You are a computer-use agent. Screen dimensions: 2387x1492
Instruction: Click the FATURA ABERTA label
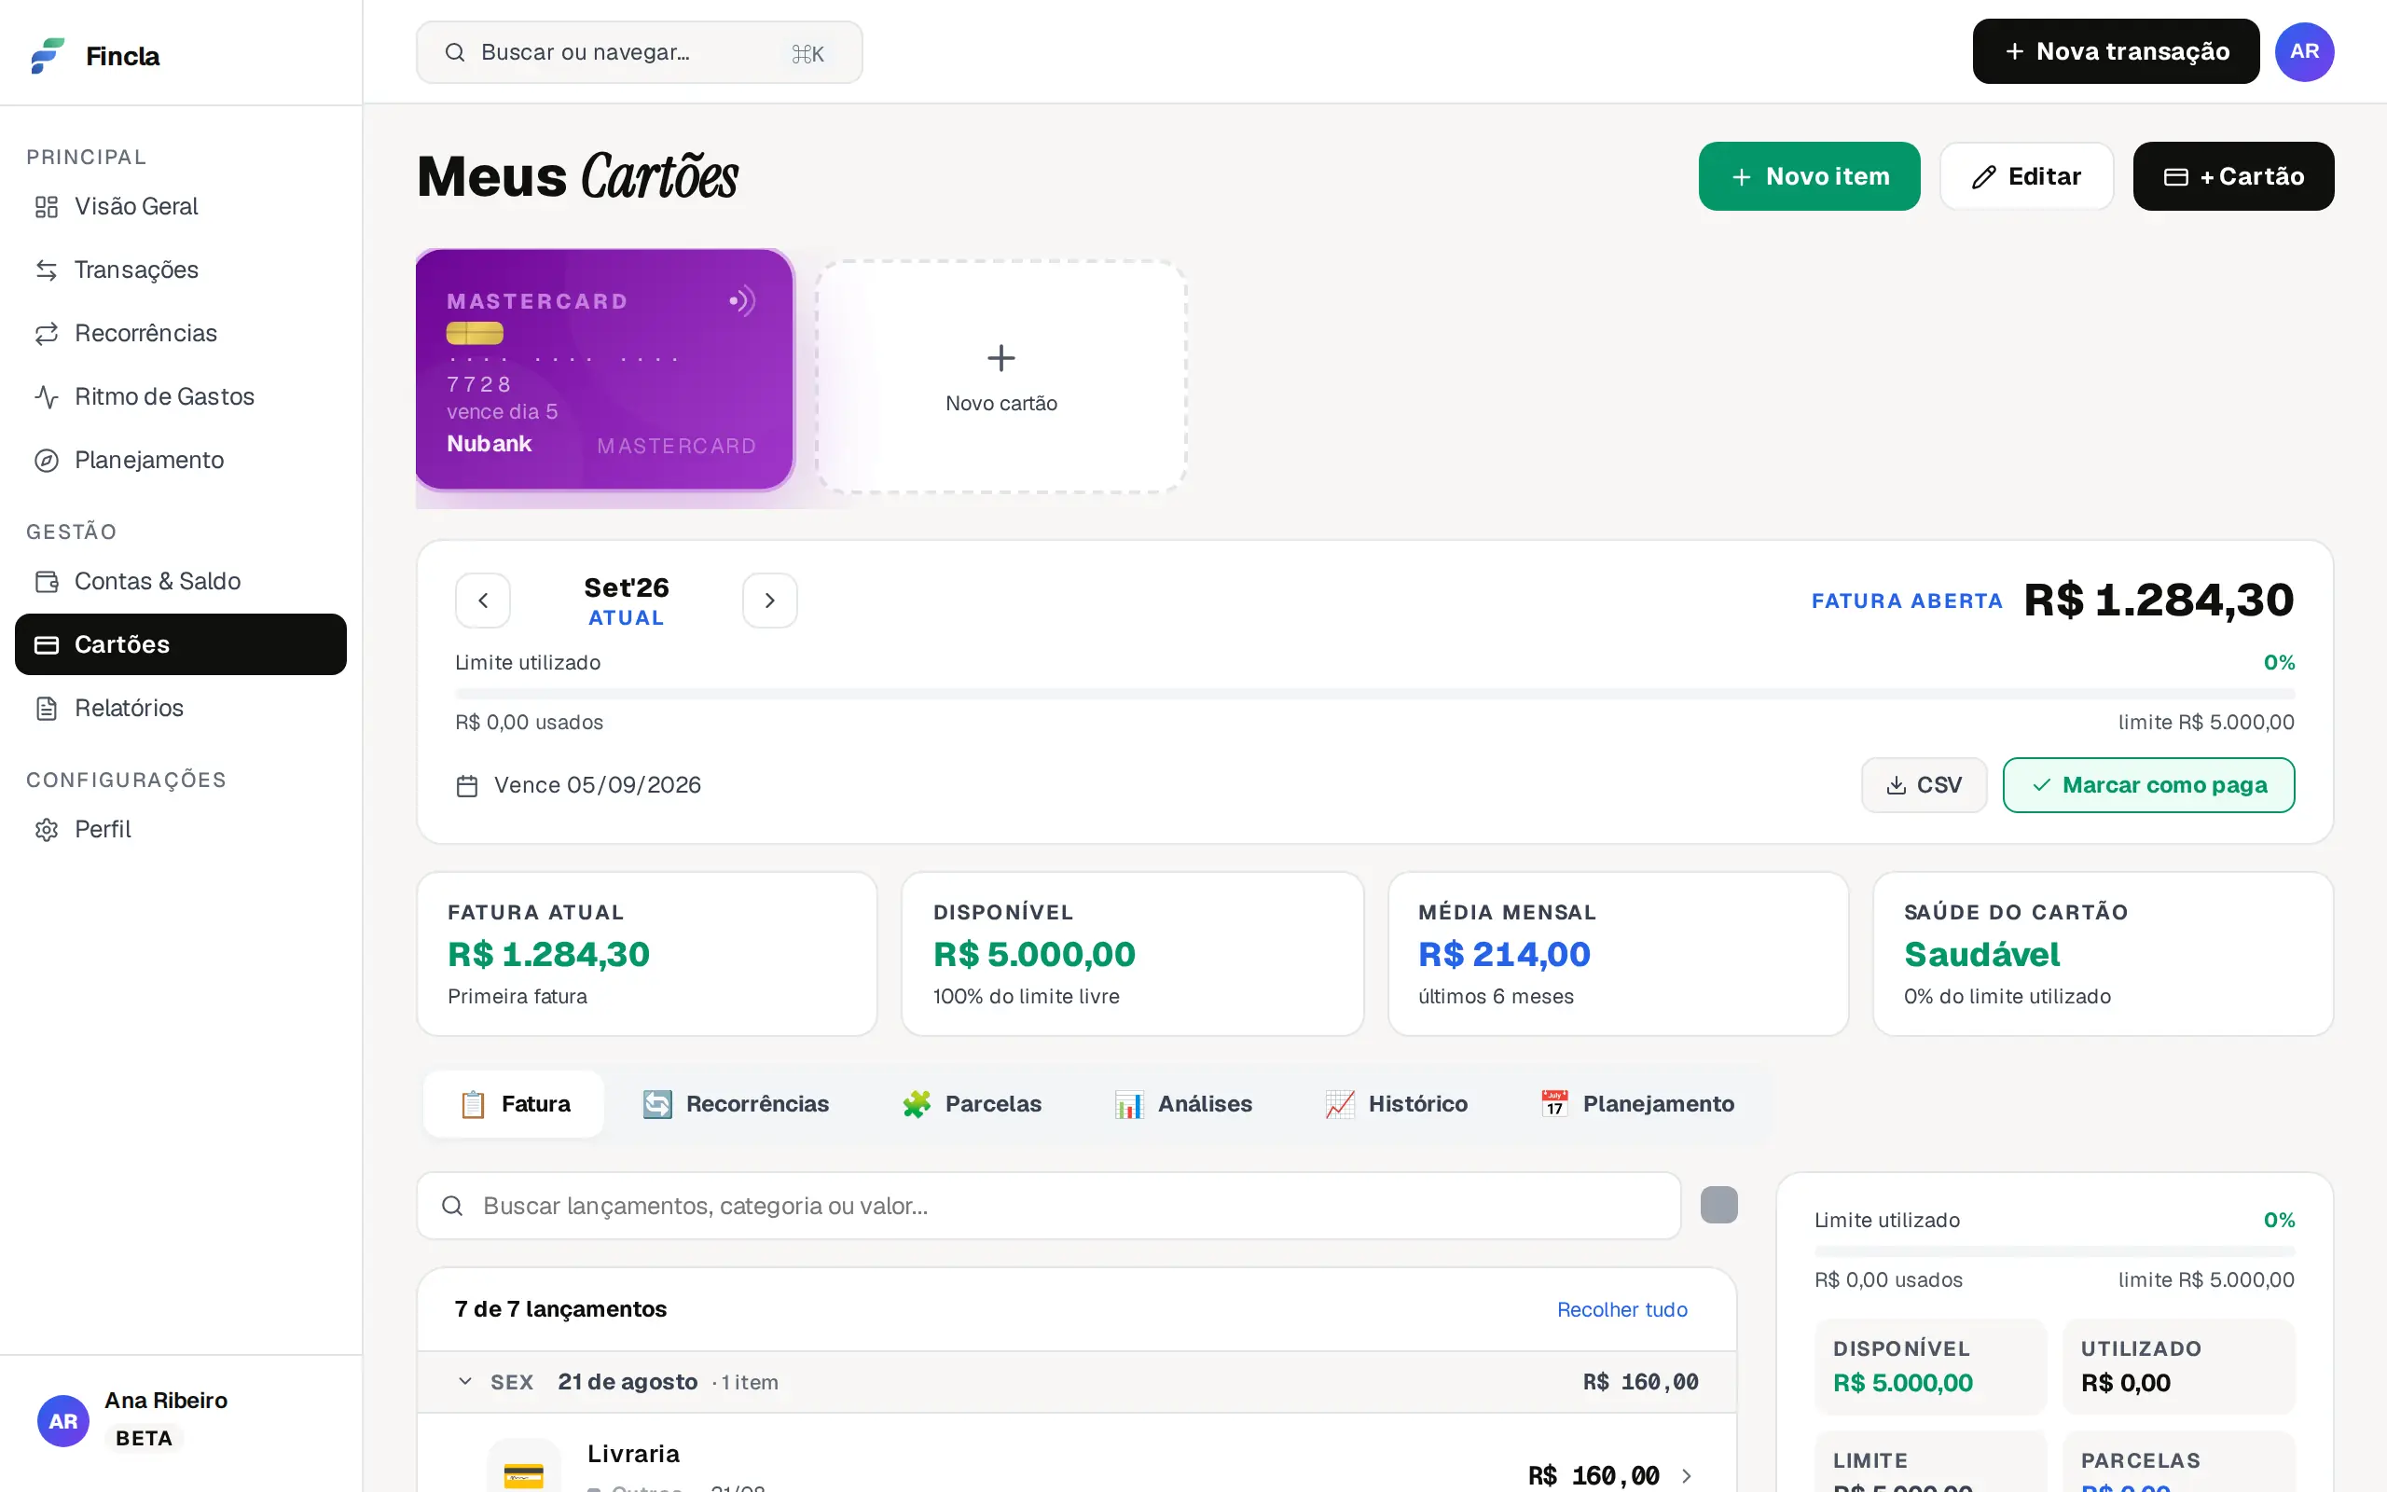(x=1907, y=601)
